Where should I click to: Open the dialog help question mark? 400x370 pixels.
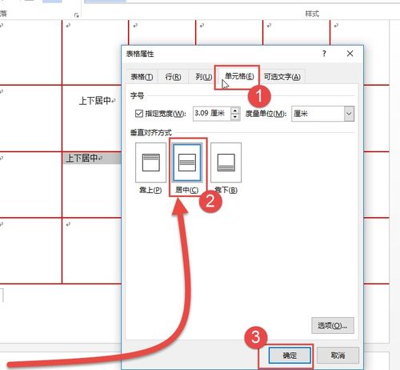pos(324,54)
